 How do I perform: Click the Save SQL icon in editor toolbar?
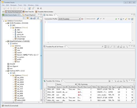point(121,19)
